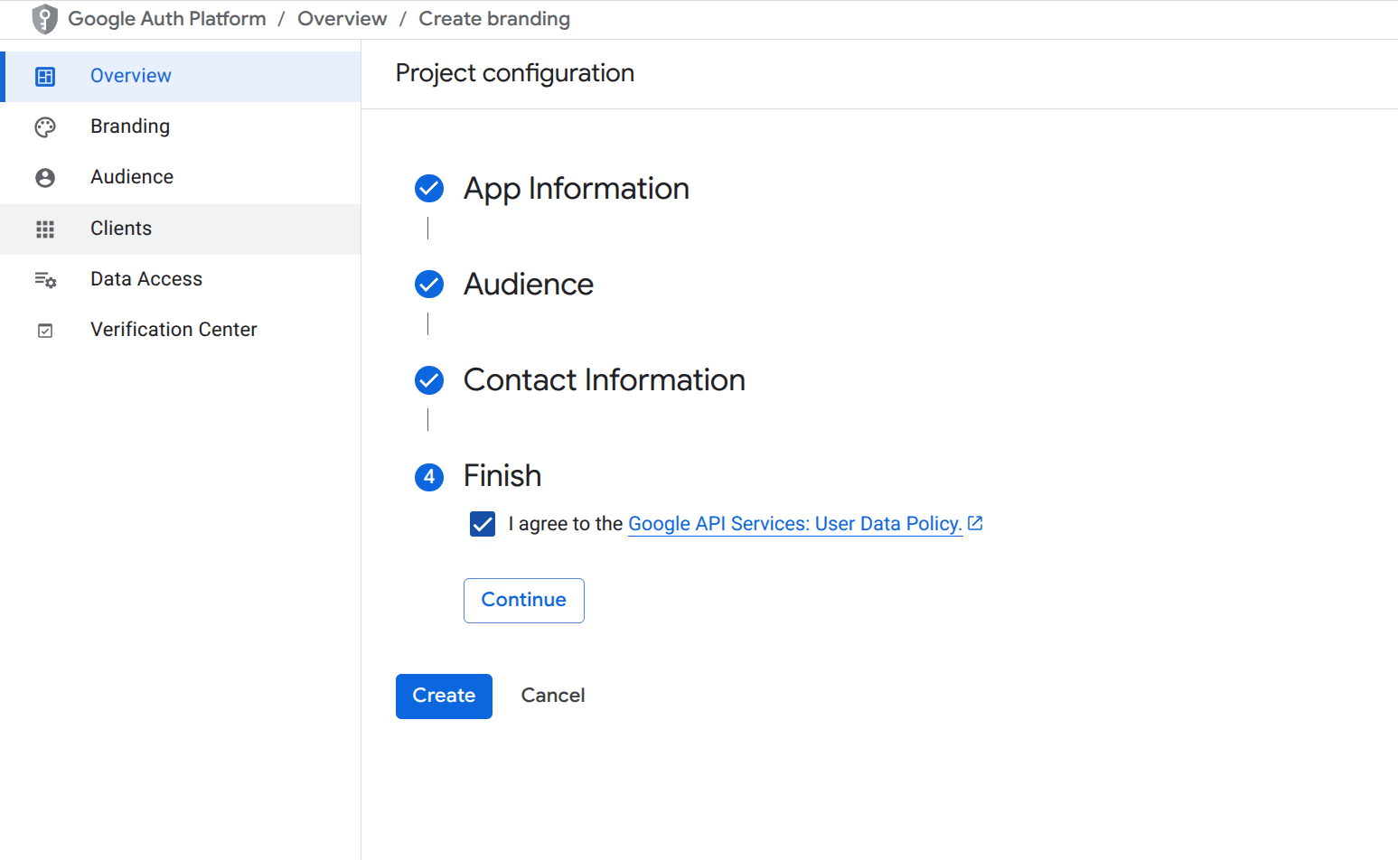The height and width of the screenshot is (860, 1398).
Task: Click the App Information completed checkmark icon
Action: (429, 189)
